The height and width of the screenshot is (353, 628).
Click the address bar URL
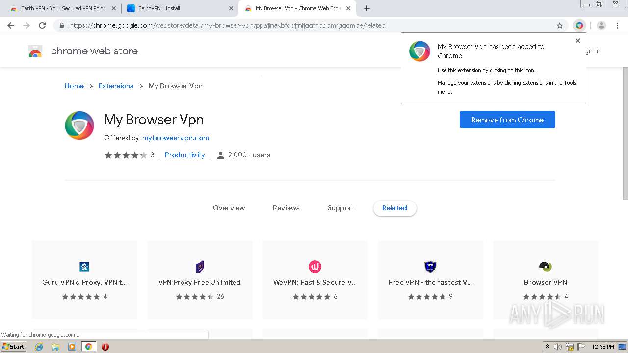[x=227, y=25]
